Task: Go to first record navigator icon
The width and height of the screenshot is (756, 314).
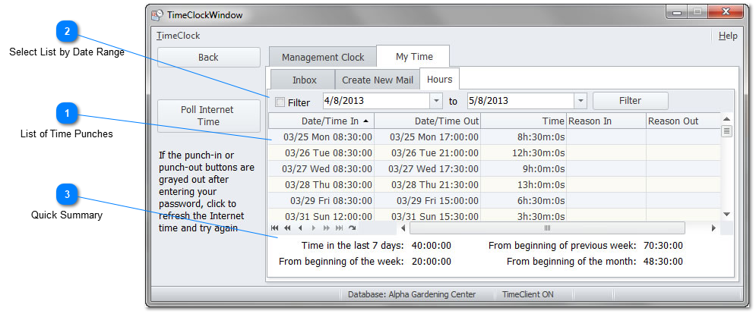Action: coord(275,228)
